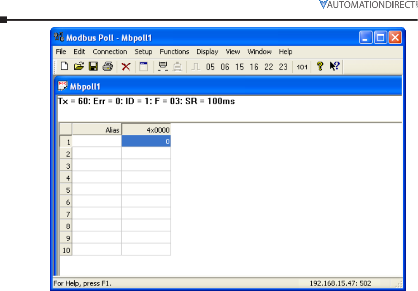
Task: Select row header 6
Action: (66, 201)
